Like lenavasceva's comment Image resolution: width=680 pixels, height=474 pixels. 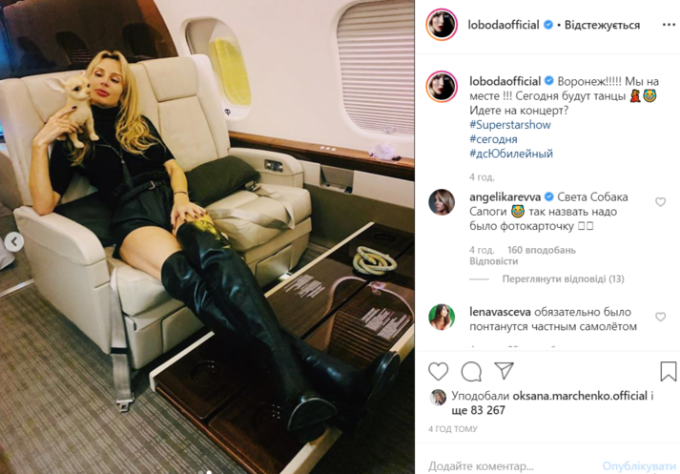click(661, 317)
